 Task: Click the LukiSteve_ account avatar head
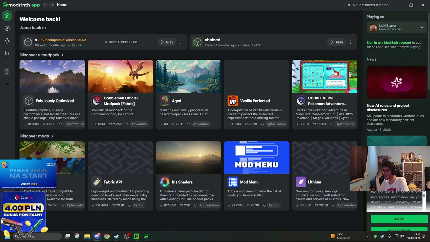373,27
